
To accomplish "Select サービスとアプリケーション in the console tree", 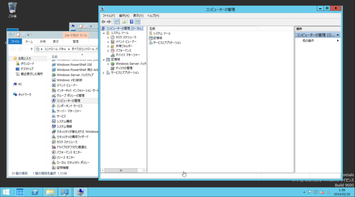I will [125, 72].
